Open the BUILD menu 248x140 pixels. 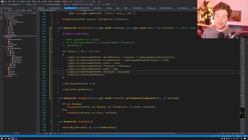click(x=28, y=2)
